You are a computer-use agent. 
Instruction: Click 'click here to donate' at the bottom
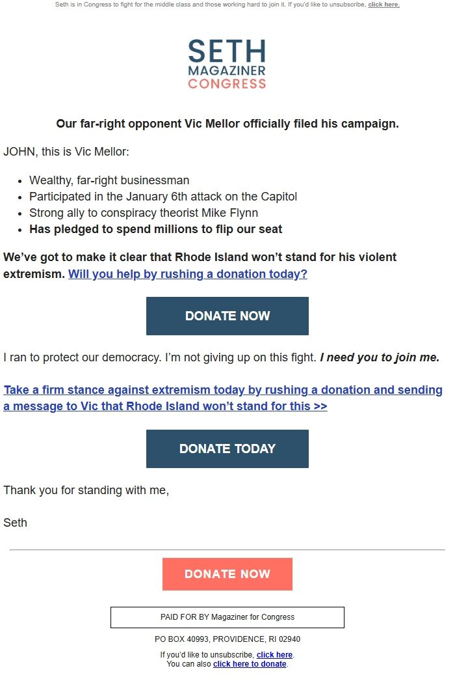click(250, 663)
